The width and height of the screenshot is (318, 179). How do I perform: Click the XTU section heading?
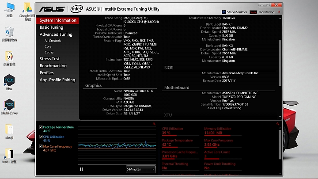coord(168,115)
